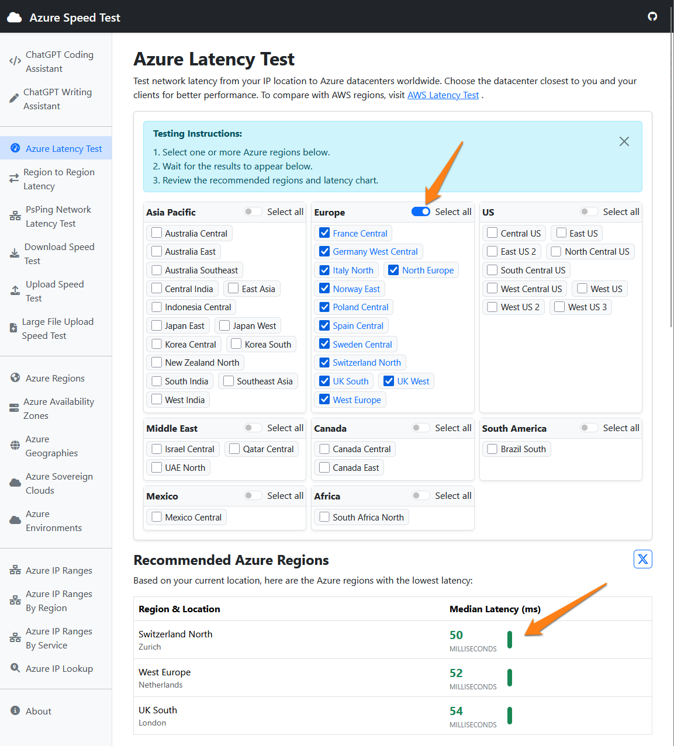
Task: Click the Azure Availability Zones server icon
Action: click(x=14, y=408)
